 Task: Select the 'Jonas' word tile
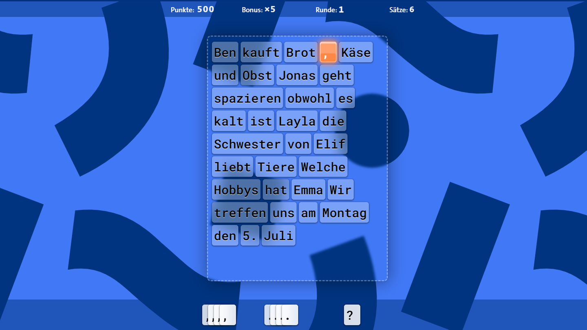click(x=297, y=75)
